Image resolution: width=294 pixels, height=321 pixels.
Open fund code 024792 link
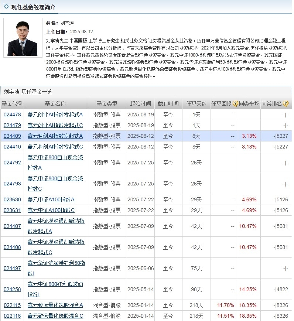12,163
